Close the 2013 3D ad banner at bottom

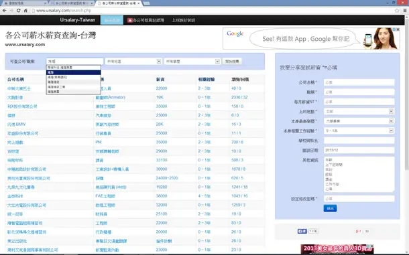coord(372,246)
